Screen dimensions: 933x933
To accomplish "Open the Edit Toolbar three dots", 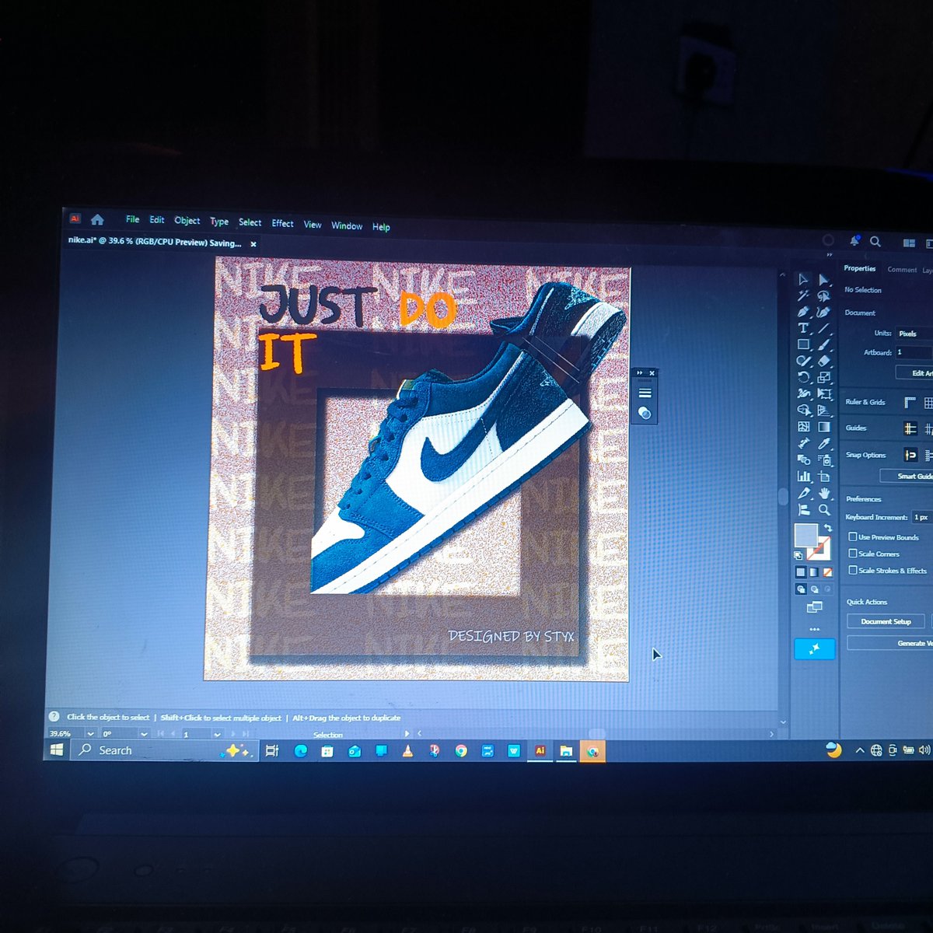I will tap(814, 628).
